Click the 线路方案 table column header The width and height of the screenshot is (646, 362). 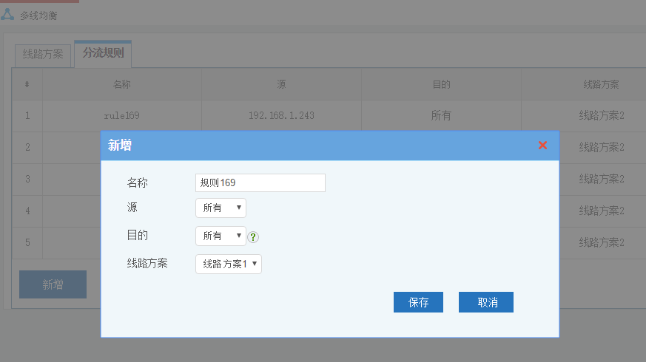click(601, 84)
